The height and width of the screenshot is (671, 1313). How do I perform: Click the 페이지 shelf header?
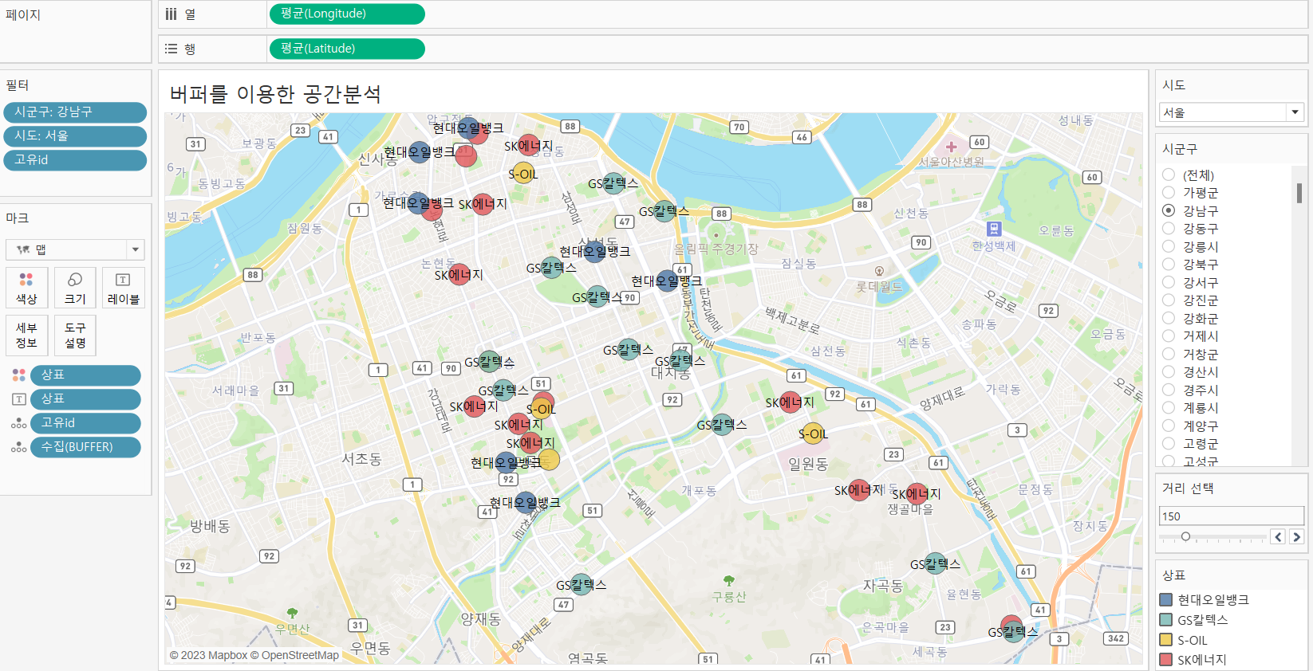coord(23,15)
